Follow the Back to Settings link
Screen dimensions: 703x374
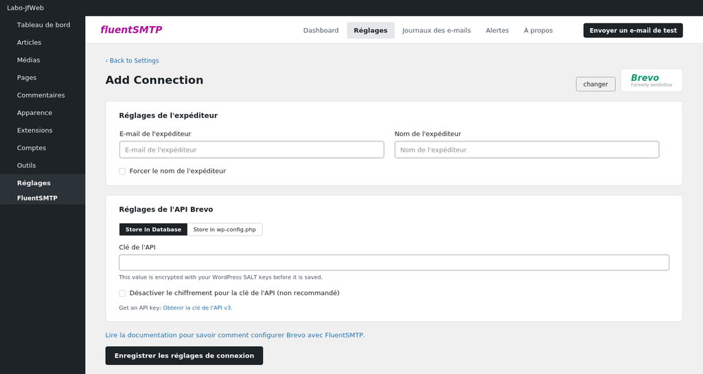[132, 60]
